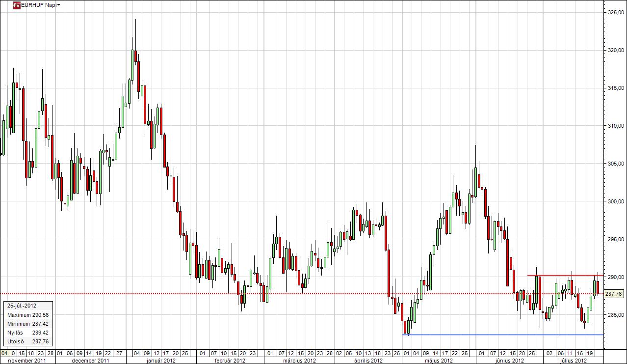Viewport: 627px width, 364px height.
Task: Click the 305,00 price axis label
Action: (x=615, y=164)
